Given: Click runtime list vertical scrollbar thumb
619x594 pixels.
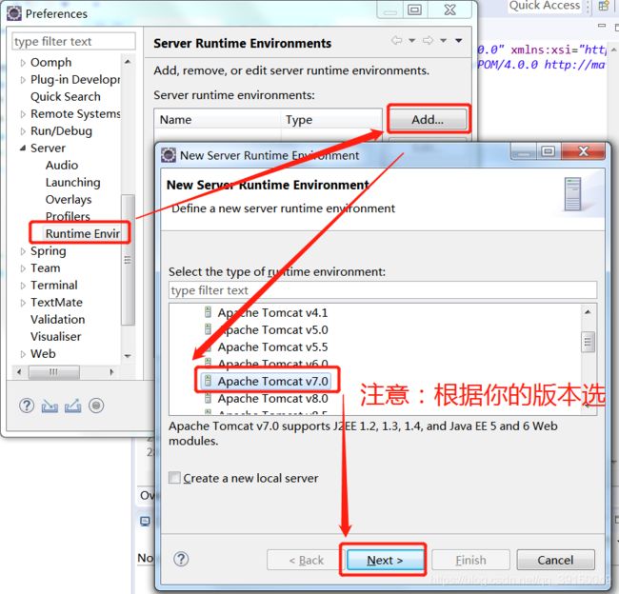Looking at the screenshot, I should (x=588, y=342).
